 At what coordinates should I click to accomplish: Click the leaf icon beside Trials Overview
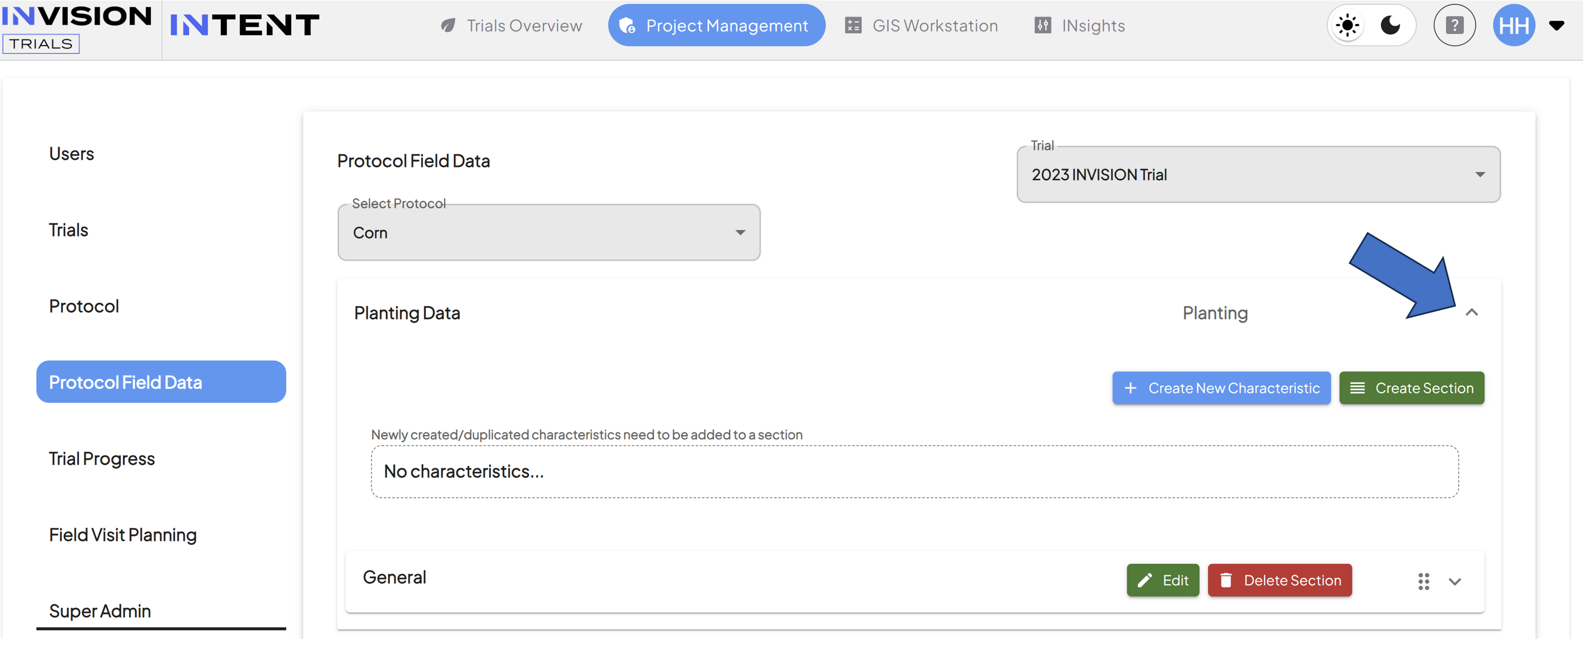click(448, 25)
